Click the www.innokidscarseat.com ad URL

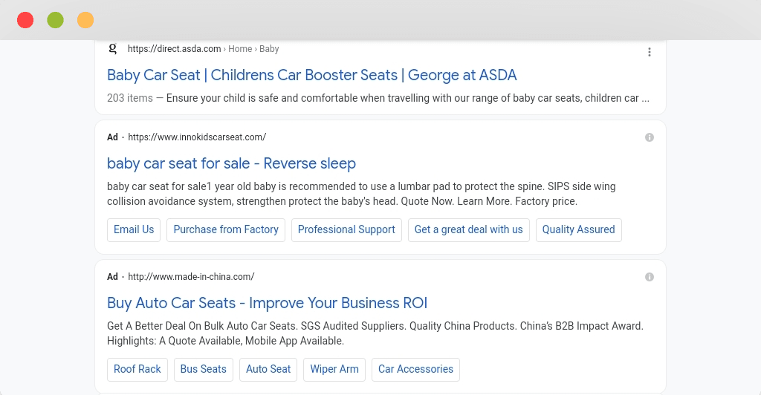[x=197, y=137]
